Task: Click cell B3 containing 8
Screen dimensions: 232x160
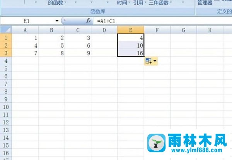Action: tap(51, 53)
